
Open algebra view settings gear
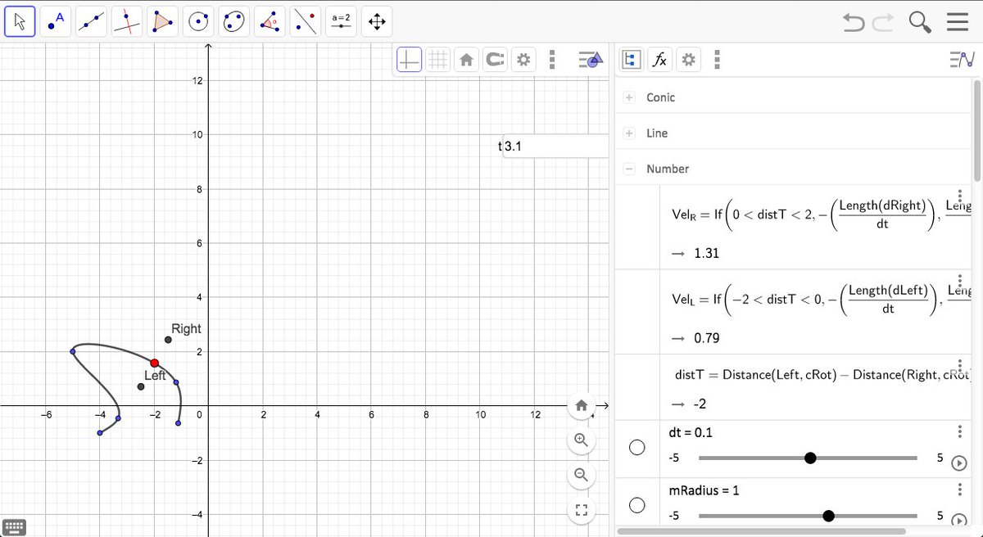click(688, 60)
